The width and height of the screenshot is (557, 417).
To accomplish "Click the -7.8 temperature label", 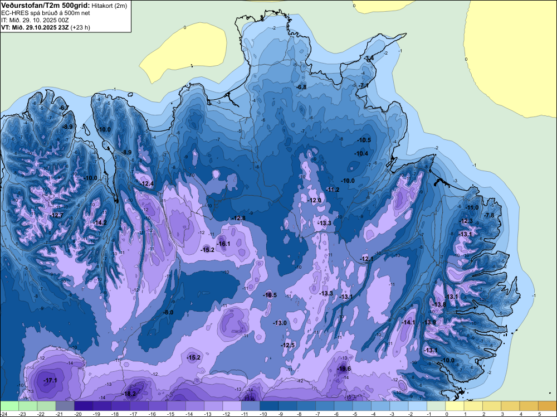I will click(x=490, y=215).
